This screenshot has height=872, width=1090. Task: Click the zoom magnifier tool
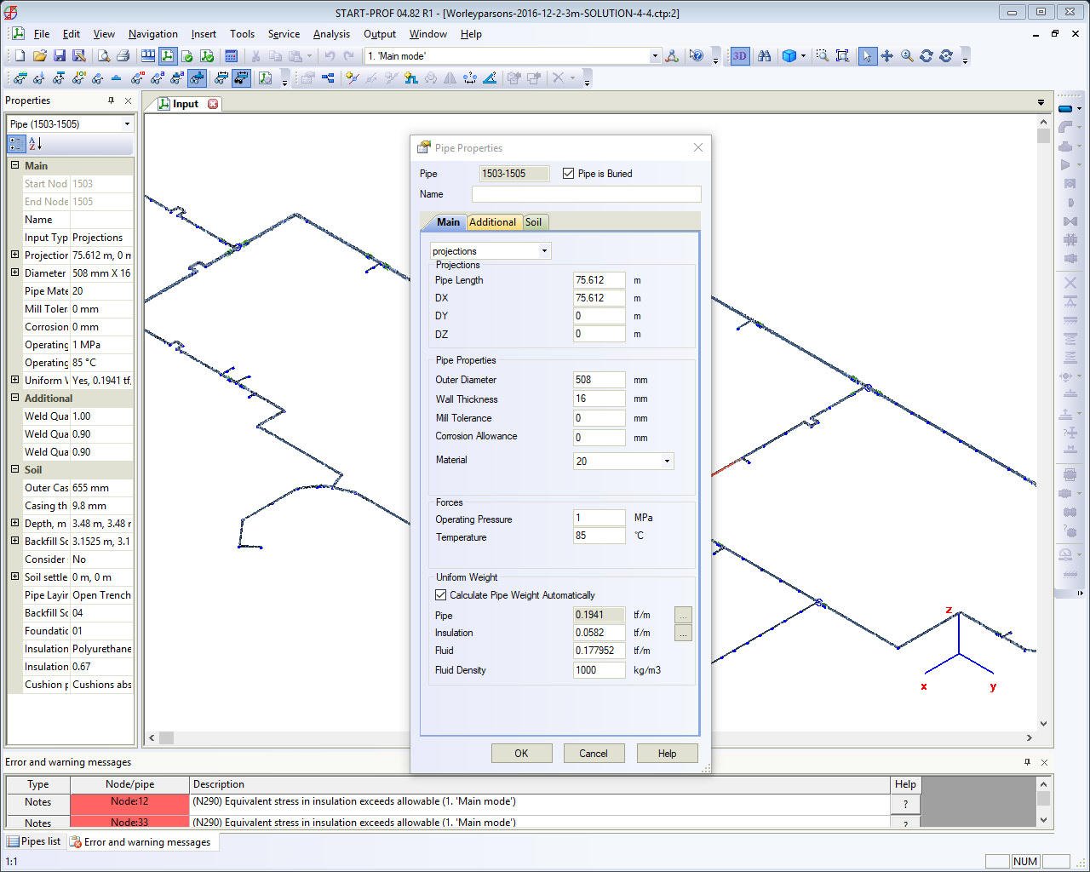(907, 56)
